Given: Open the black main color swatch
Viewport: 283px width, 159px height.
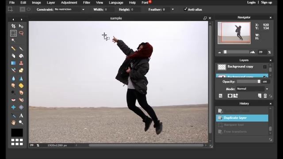Looking at the screenshot, I should click(x=17, y=132).
